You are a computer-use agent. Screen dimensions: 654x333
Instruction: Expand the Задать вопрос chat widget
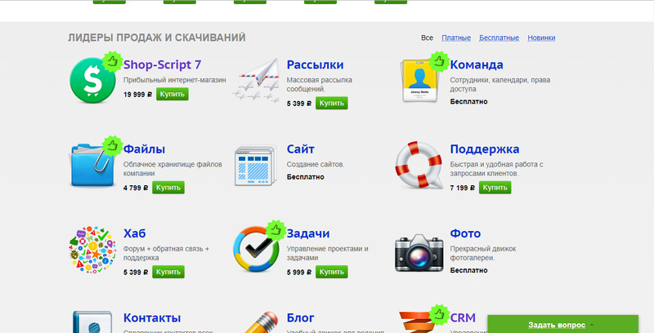pos(562,324)
